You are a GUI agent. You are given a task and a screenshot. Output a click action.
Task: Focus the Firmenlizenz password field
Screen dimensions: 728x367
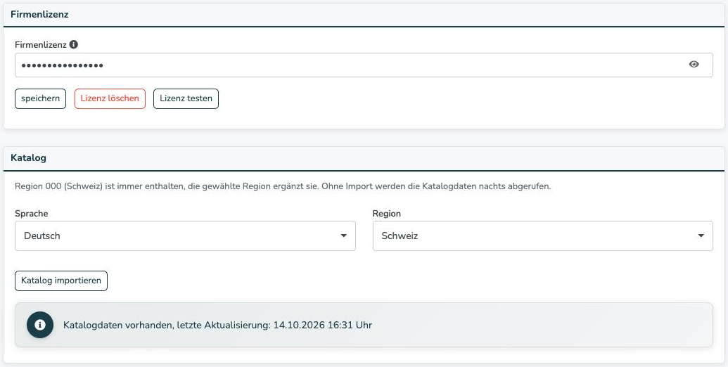tap(364, 65)
